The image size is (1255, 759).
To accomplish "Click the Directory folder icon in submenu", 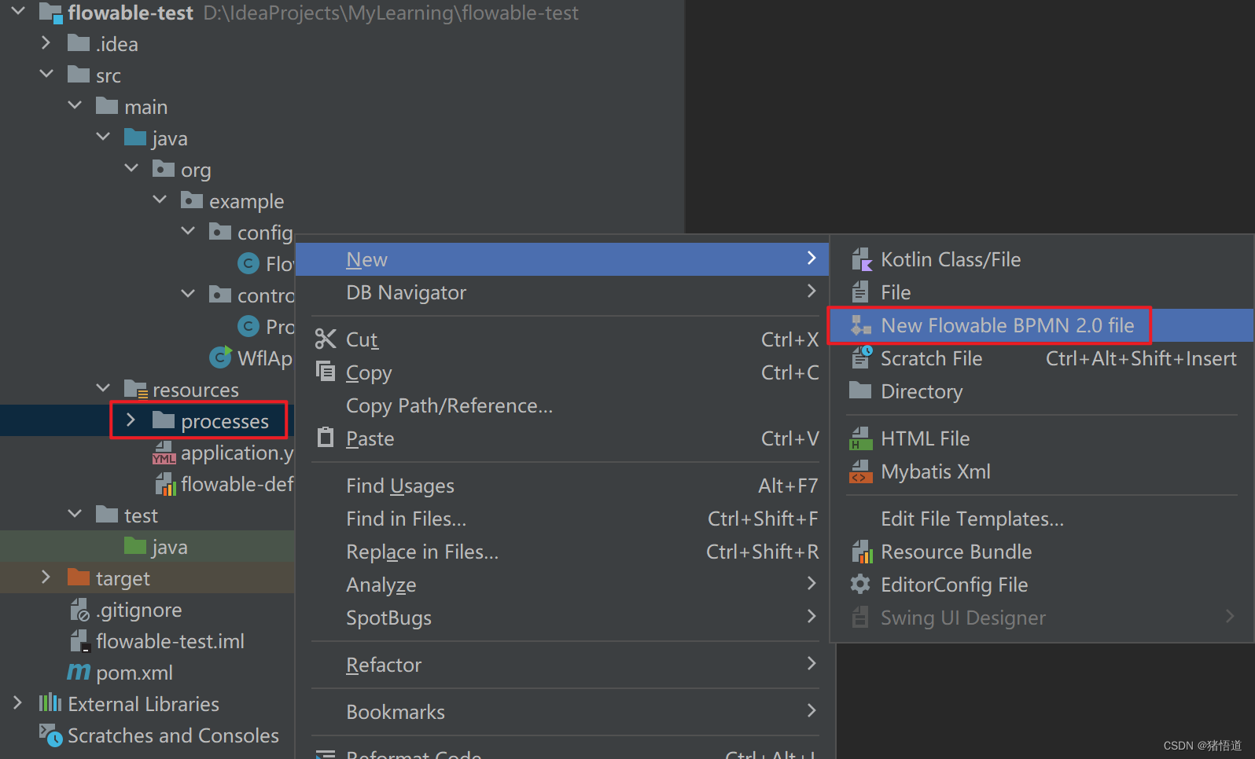I will pyautogui.click(x=860, y=390).
